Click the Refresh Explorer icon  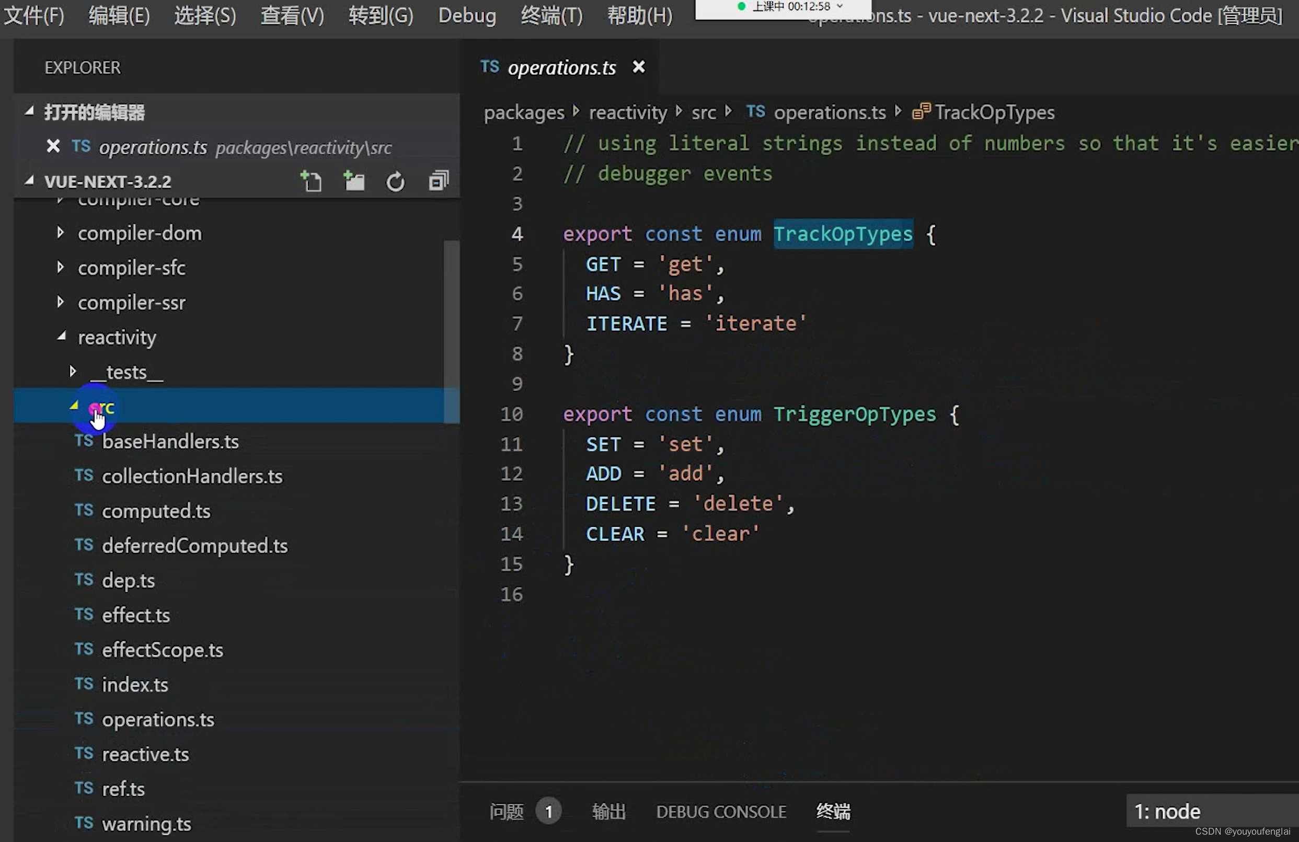pyautogui.click(x=396, y=181)
